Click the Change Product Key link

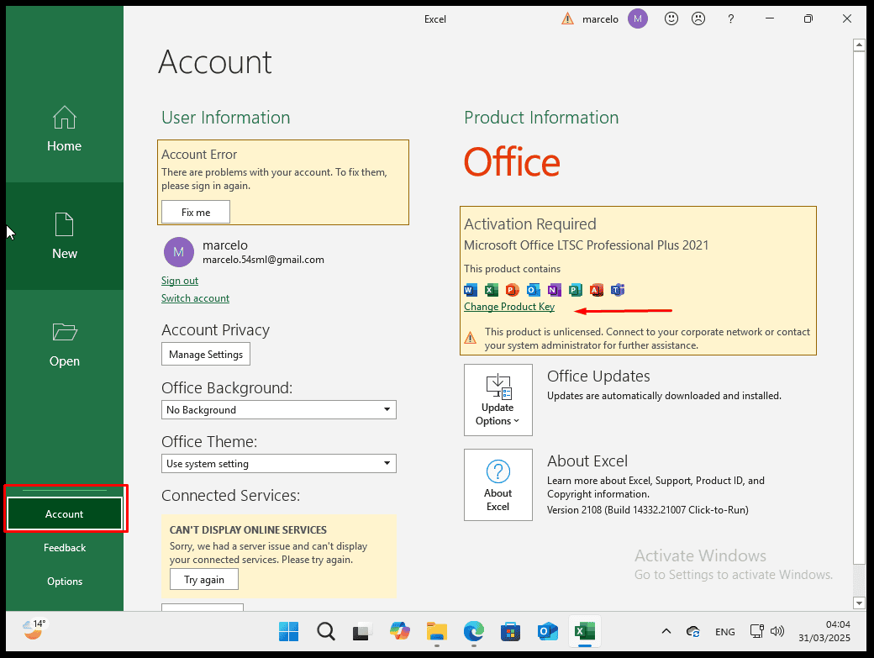click(x=509, y=307)
